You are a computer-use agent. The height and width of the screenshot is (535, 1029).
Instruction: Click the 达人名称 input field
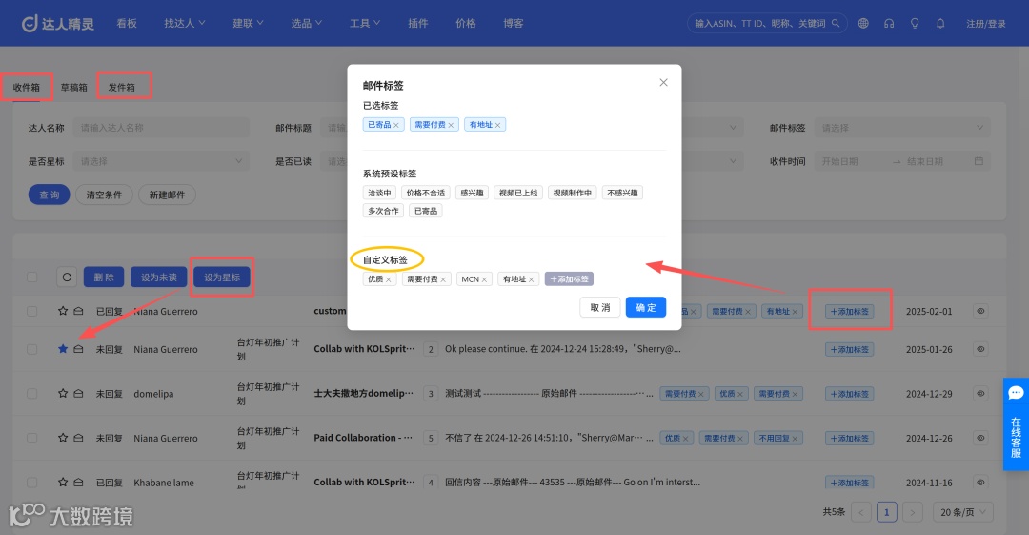tap(161, 128)
